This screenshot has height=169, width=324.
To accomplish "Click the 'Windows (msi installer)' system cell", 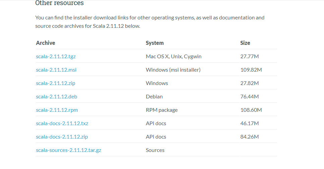I will pyautogui.click(x=173, y=70).
